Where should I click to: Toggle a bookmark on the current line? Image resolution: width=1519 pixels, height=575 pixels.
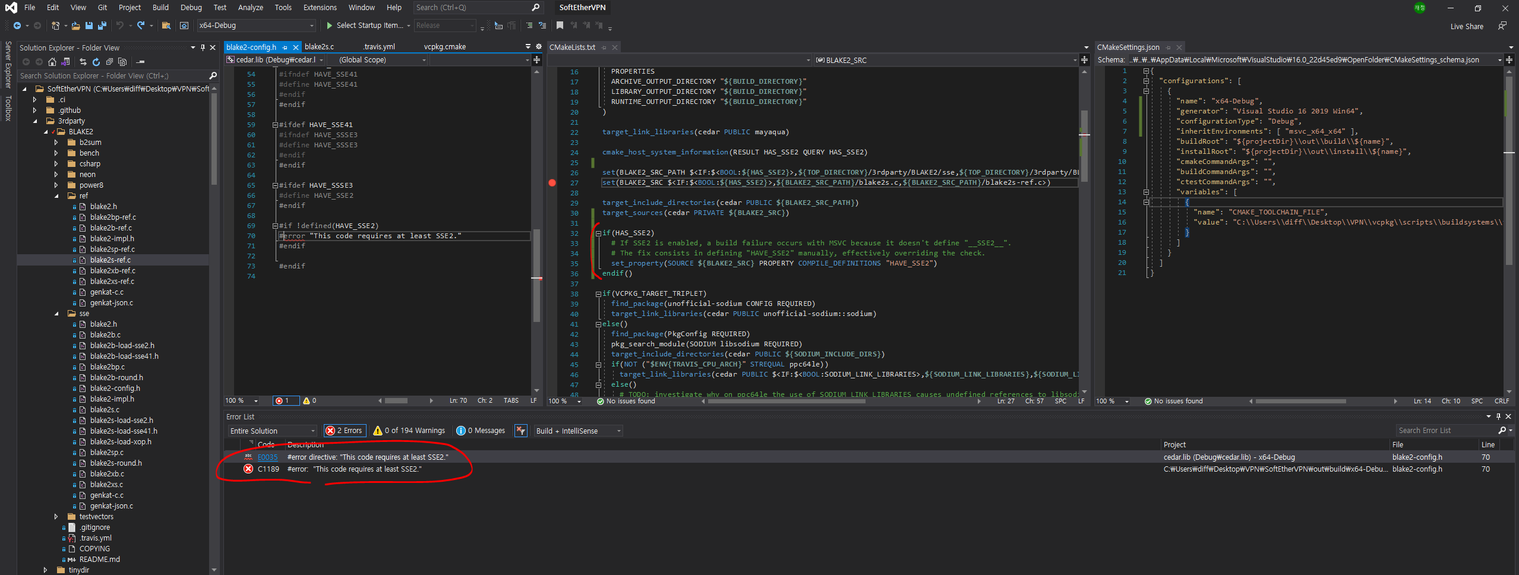click(x=559, y=26)
